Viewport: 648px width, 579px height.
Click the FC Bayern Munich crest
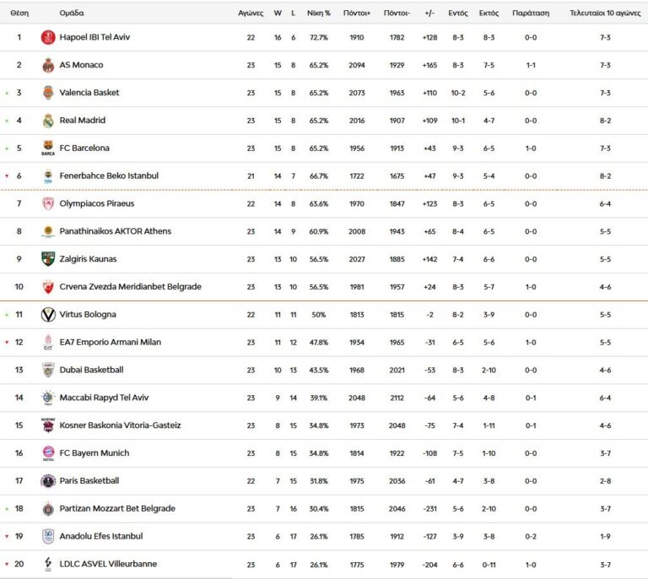(x=47, y=453)
